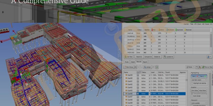Enable the Auto reveal checkbox
The width and height of the screenshot is (213, 106).
tap(192, 96)
